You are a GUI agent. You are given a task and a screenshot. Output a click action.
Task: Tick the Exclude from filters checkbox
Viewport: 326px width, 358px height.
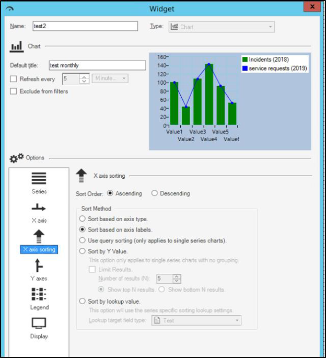pos(14,91)
